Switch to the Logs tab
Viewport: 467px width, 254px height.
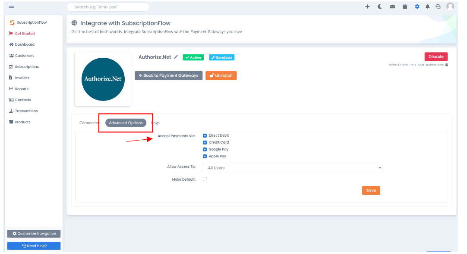(155, 123)
